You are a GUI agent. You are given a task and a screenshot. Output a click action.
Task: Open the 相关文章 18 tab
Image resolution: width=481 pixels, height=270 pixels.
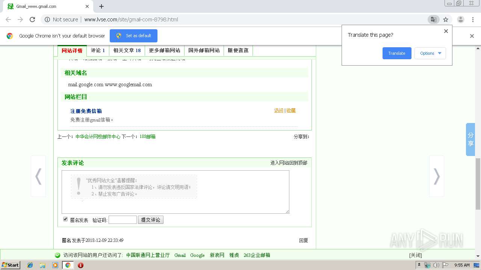tap(127, 50)
